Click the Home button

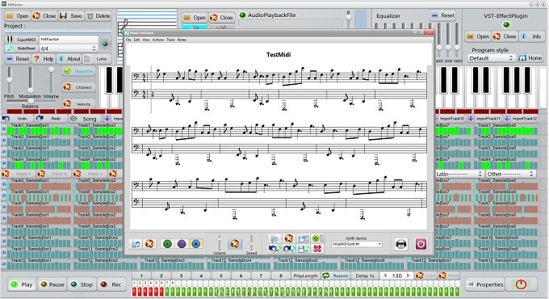pyautogui.click(x=530, y=58)
